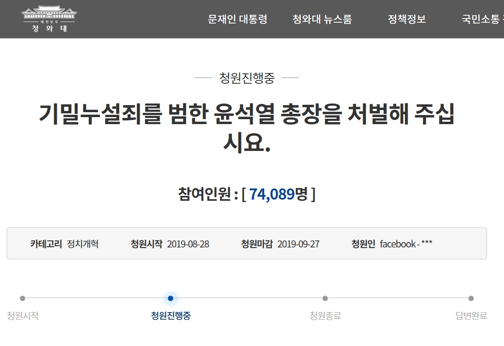Open the 청와대 뉴스룸 menu

tap(322, 19)
